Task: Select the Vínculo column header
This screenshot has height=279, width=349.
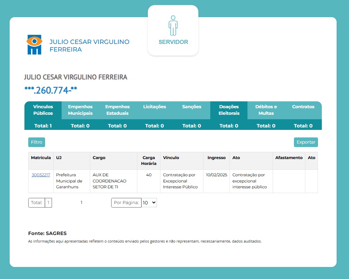Action: tap(171, 158)
